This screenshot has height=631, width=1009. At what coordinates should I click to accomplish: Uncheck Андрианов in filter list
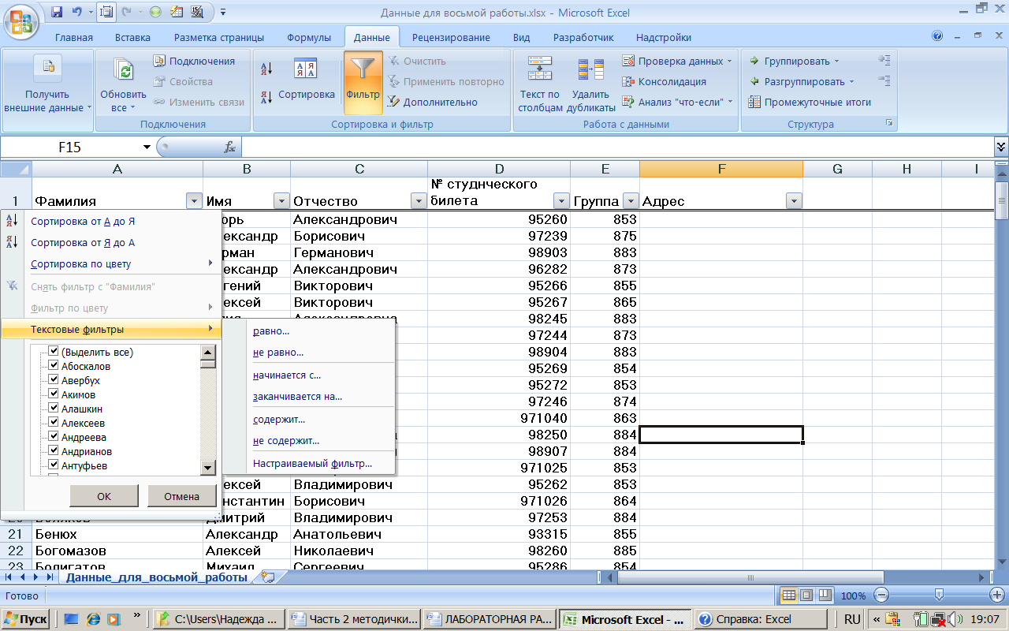tap(54, 451)
